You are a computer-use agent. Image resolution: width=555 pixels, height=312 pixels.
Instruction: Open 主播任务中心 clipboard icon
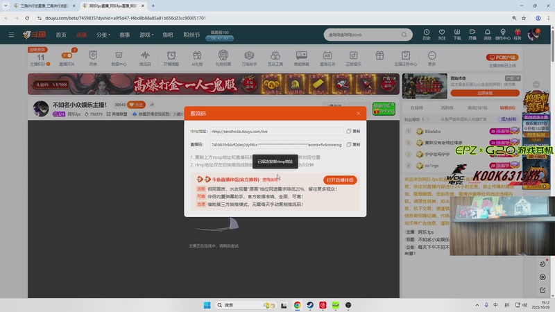coord(406,58)
